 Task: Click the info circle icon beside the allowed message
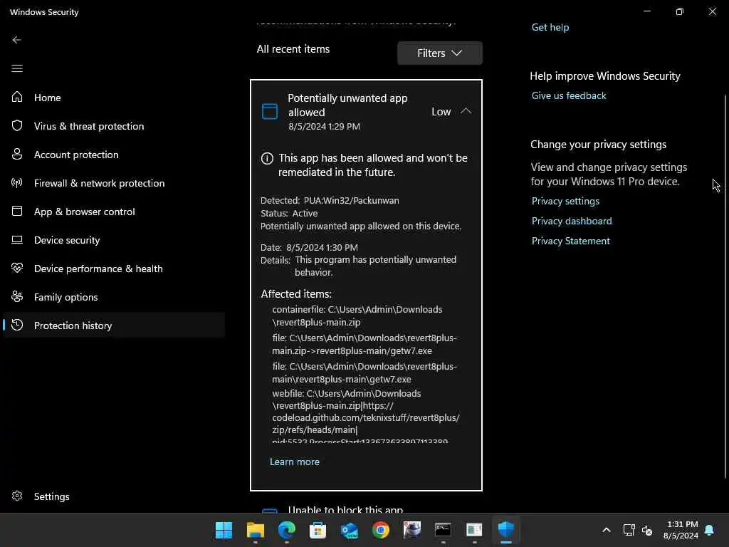coord(267,159)
